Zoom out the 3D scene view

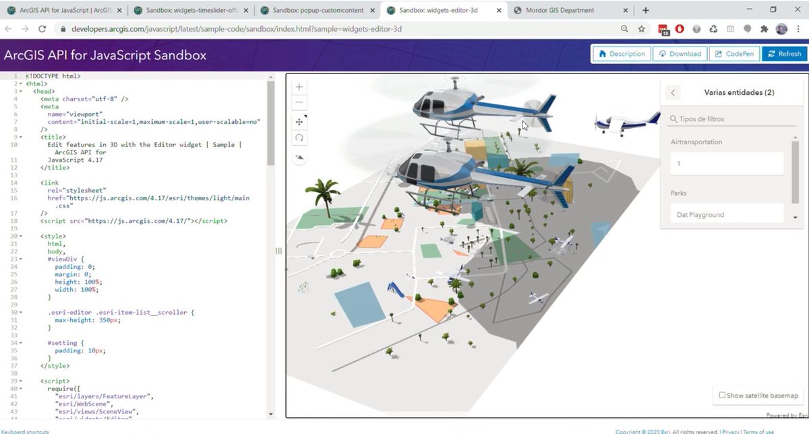tap(300, 103)
